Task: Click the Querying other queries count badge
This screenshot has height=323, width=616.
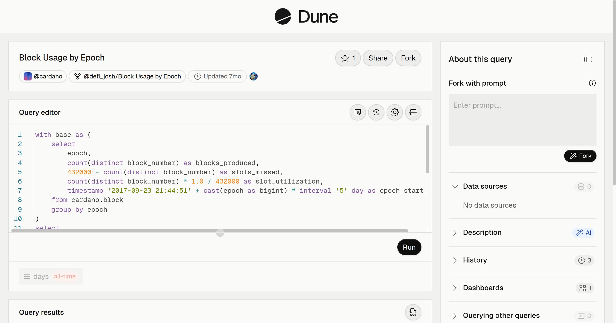Action: tap(584, 316)
